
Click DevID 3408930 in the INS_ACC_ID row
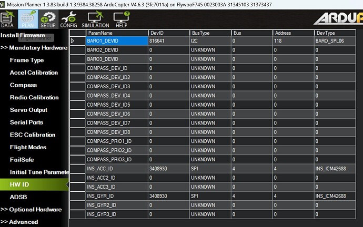click(169, 169)
